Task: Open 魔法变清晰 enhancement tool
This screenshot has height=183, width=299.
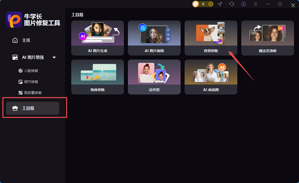Action: point(268,38)
